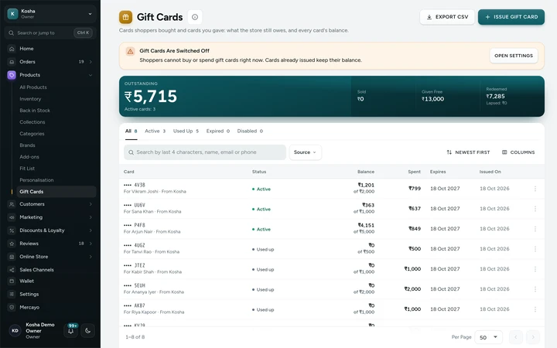Click the Export CSV button
The image size is (557, 348).
coord(447,17)
